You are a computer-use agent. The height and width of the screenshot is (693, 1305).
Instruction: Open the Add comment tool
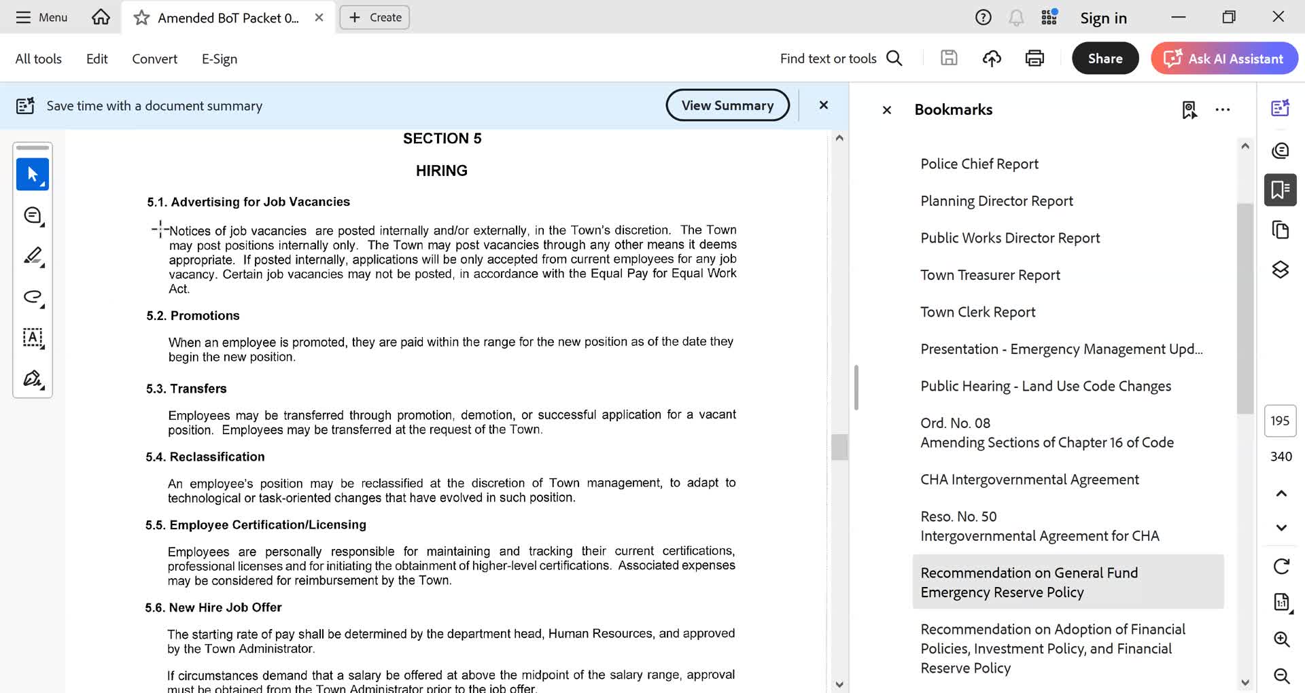(x=33, y=215)
